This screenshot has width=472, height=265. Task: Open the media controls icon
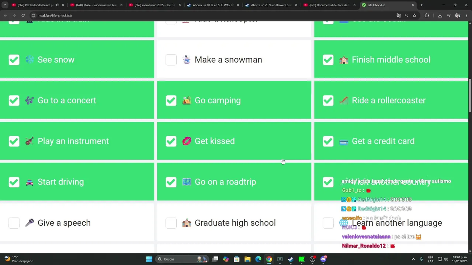449,15
